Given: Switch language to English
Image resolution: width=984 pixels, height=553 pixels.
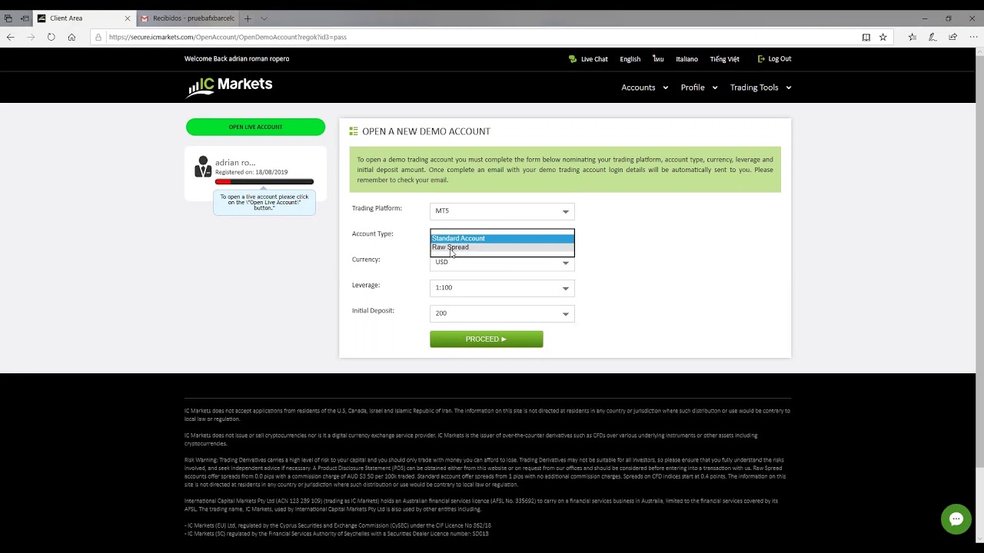Looking at the screenshot, I should point(630,59).
